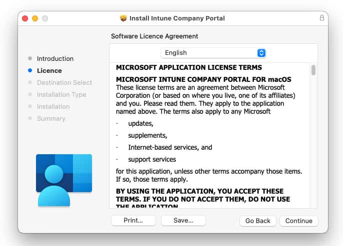Select the Summary step
The width and height of the screenshot is (343, 246).
point(51,119)
